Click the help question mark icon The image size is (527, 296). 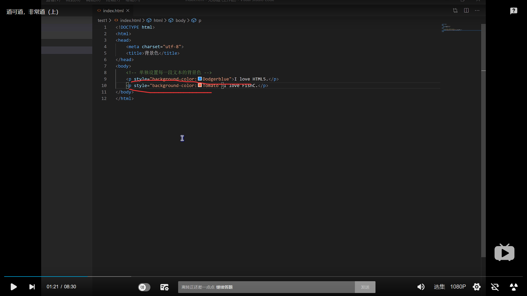[514, 11]
